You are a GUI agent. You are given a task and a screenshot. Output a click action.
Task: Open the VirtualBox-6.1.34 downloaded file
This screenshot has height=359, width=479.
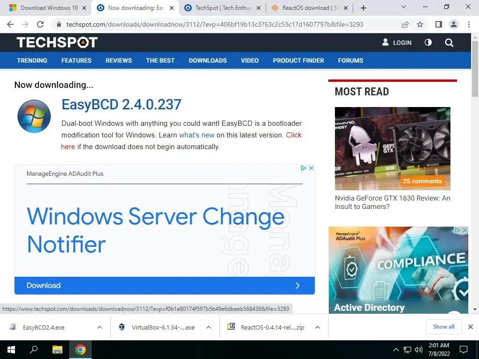click(163, 327)
